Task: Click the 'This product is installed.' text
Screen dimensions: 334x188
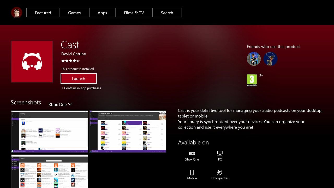Action: click(78, 69)
